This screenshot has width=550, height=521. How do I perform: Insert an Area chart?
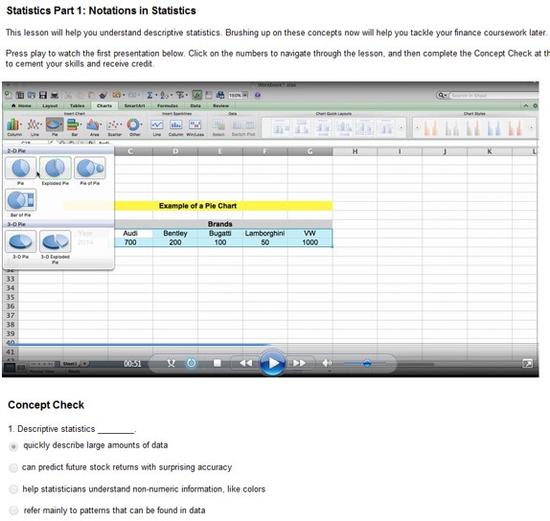[x=94, y=127]
